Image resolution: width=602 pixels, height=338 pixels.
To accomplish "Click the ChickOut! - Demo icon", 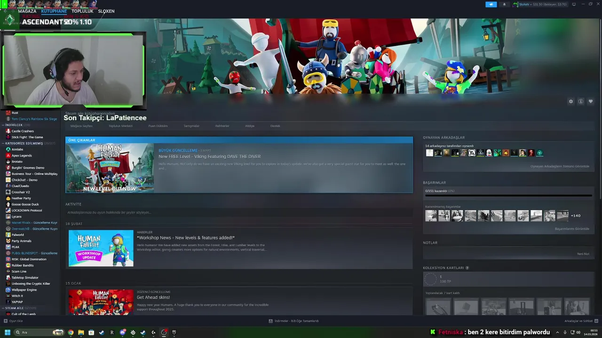I will coord(8,180).
